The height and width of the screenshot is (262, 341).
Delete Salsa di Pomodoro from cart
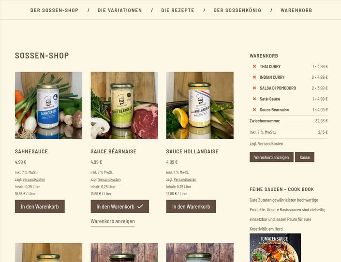254,88
